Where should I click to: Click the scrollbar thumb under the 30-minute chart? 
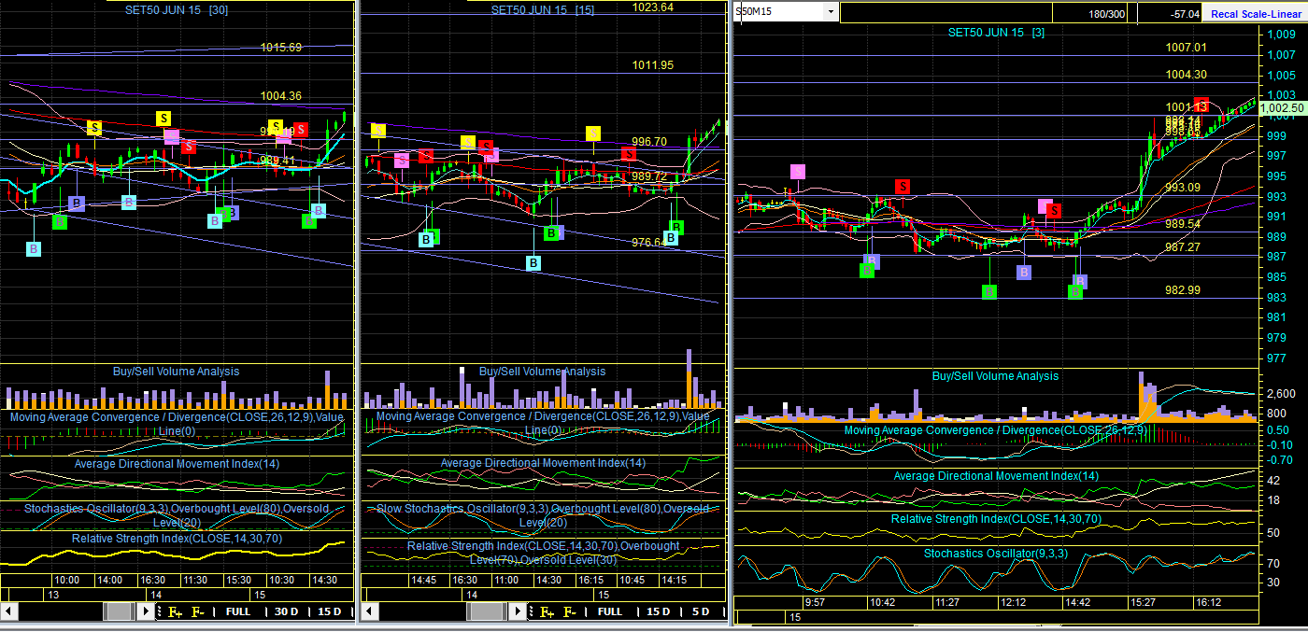click(120, 611)
